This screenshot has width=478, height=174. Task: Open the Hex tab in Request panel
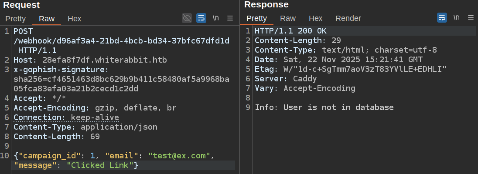[75, 19]
